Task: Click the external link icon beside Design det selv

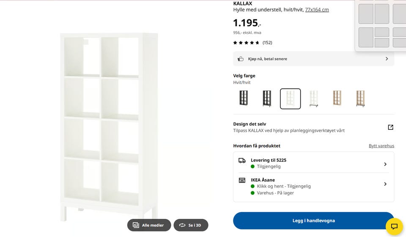Action: [390, 127]
